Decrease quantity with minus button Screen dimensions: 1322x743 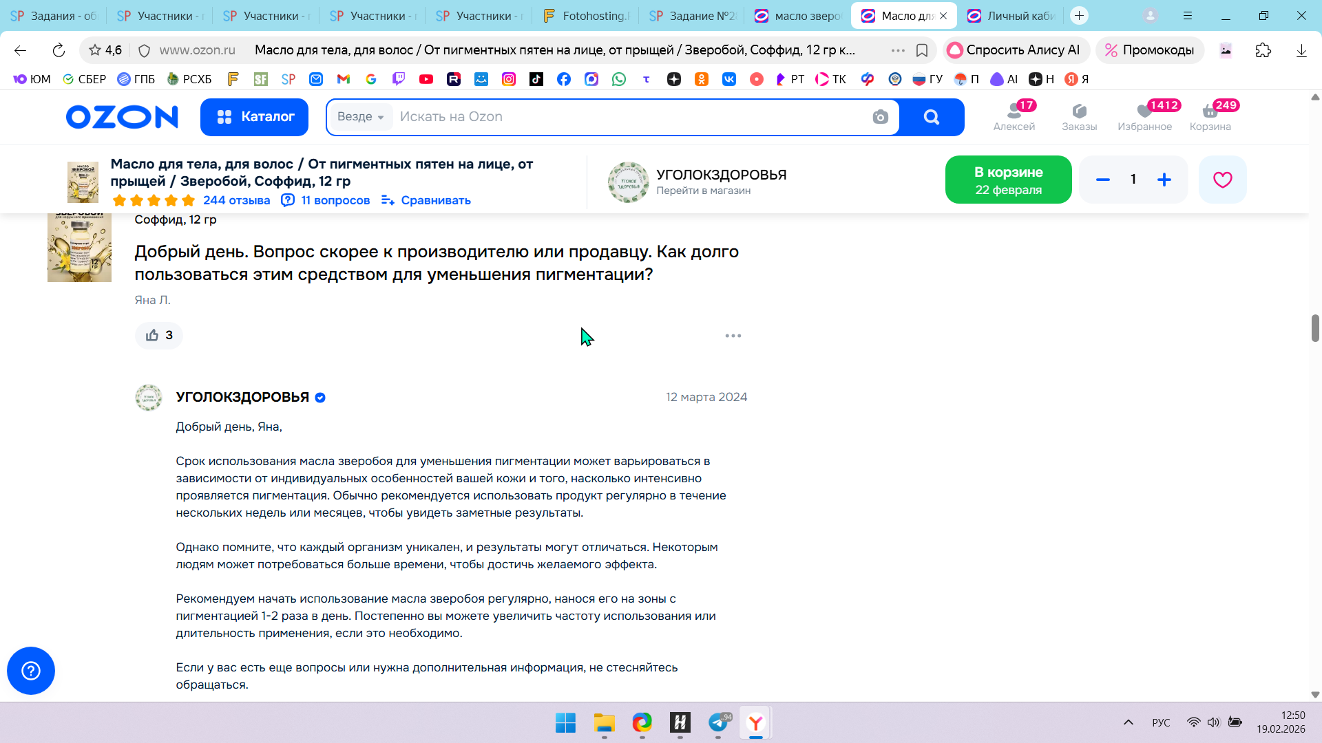point(1102,180)
